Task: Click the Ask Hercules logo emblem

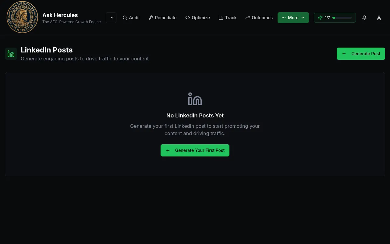Action: [x=22, y=17]
